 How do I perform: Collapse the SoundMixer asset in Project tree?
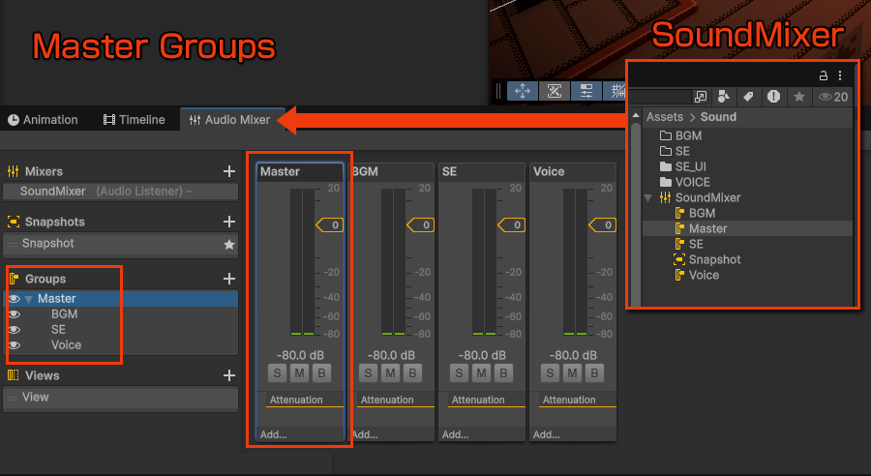coord(647,197)
